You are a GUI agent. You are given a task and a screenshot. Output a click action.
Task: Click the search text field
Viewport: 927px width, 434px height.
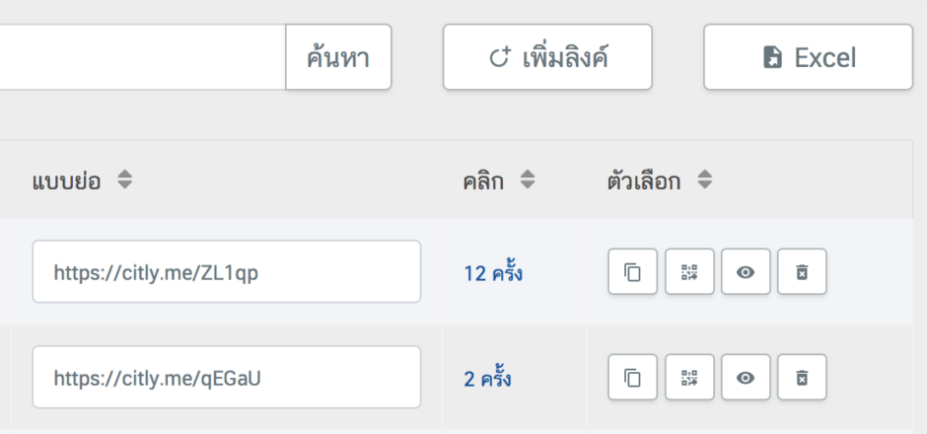click(138, 58)
